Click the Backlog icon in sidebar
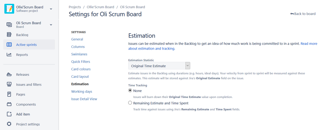The height and width of the screenshot is (130, 326). (x=9, y=35)
